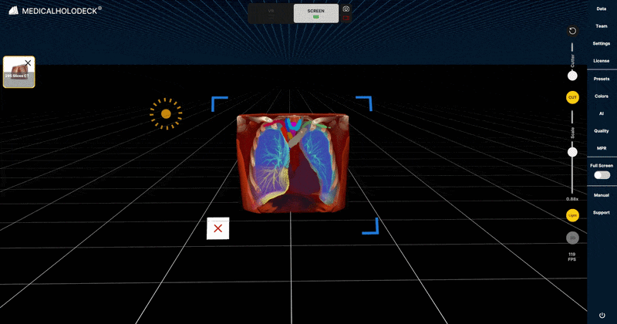Select the 3D chest CT volume model

292,163
